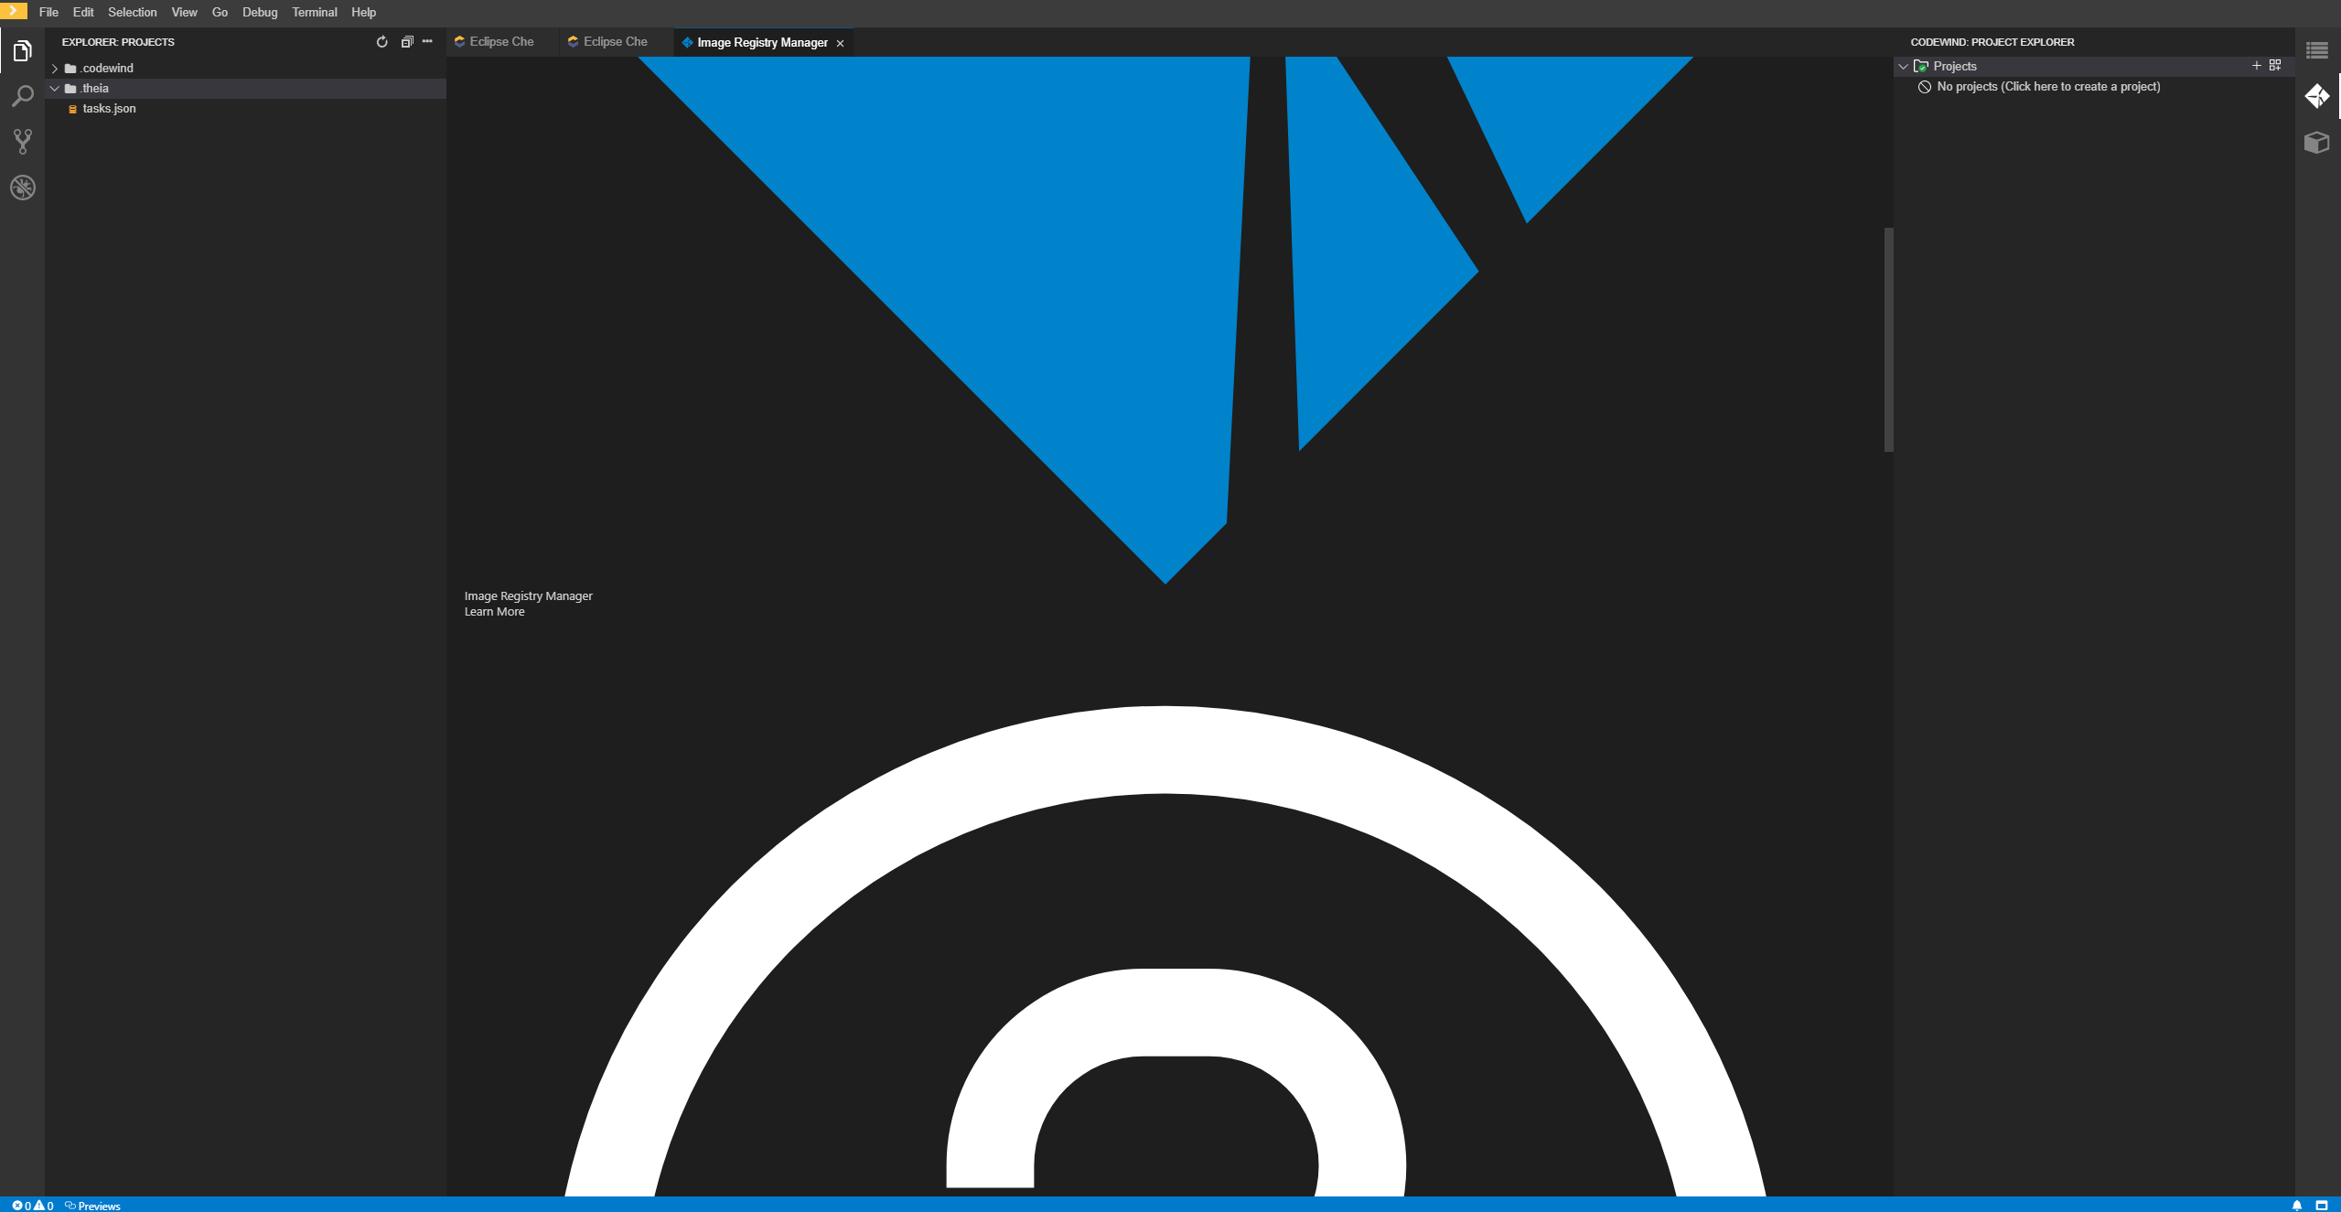Open the Help menu
This screenshot has height=1212, width=2341.
pyautogui.click(x=363, y=12)
